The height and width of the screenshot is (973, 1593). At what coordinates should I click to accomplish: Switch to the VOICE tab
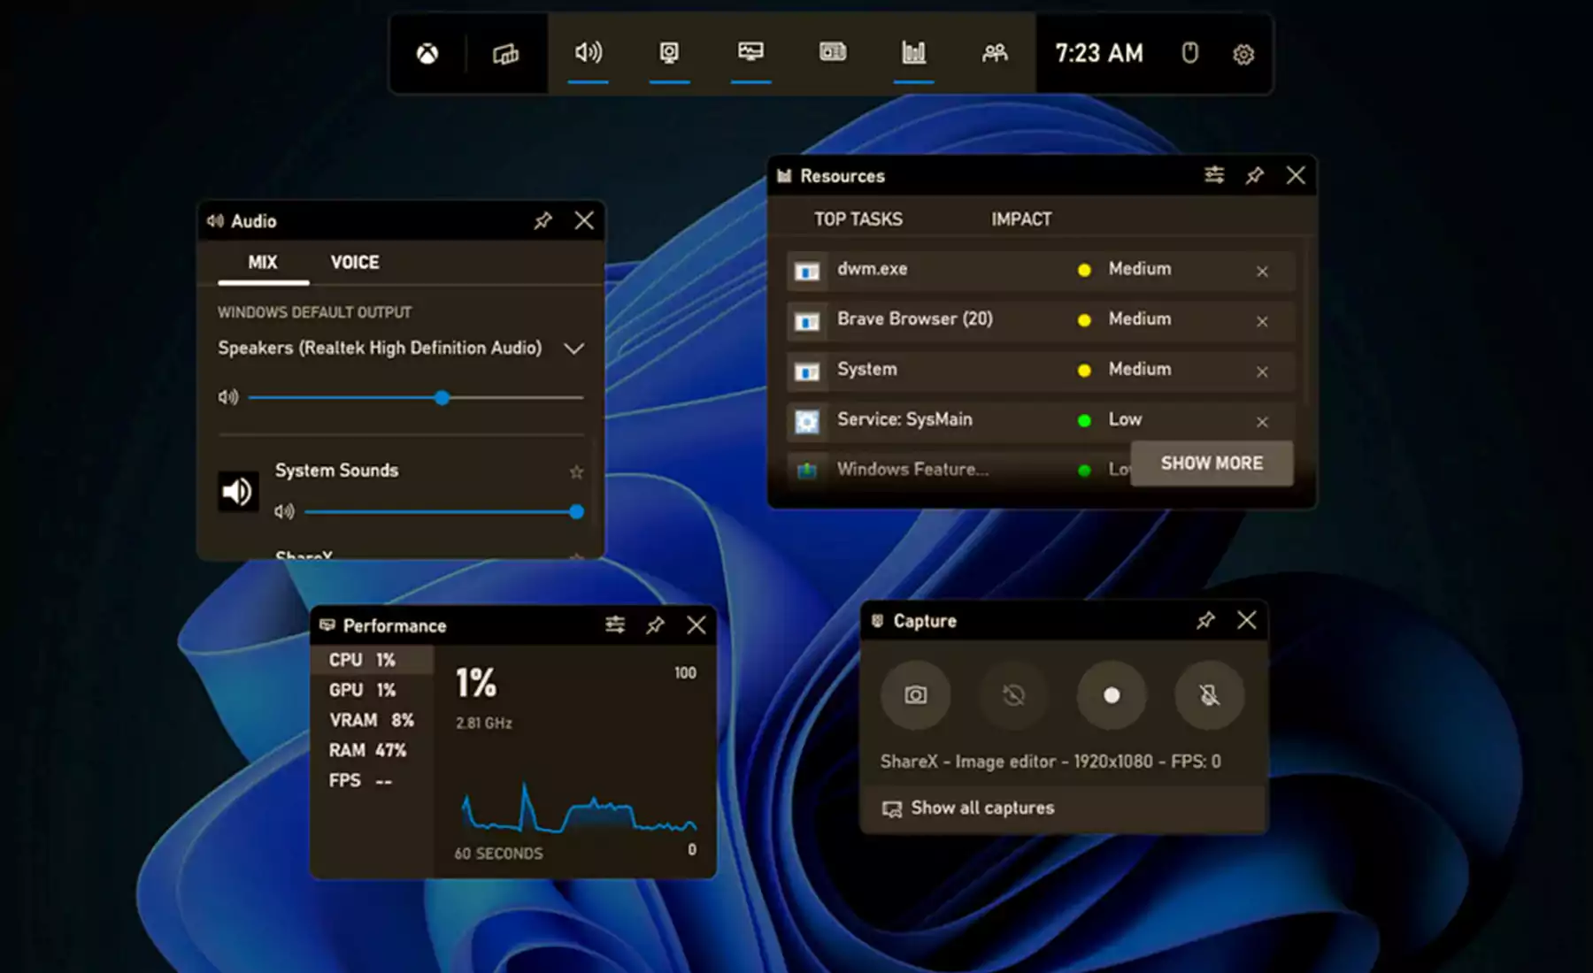coord(355,263)
